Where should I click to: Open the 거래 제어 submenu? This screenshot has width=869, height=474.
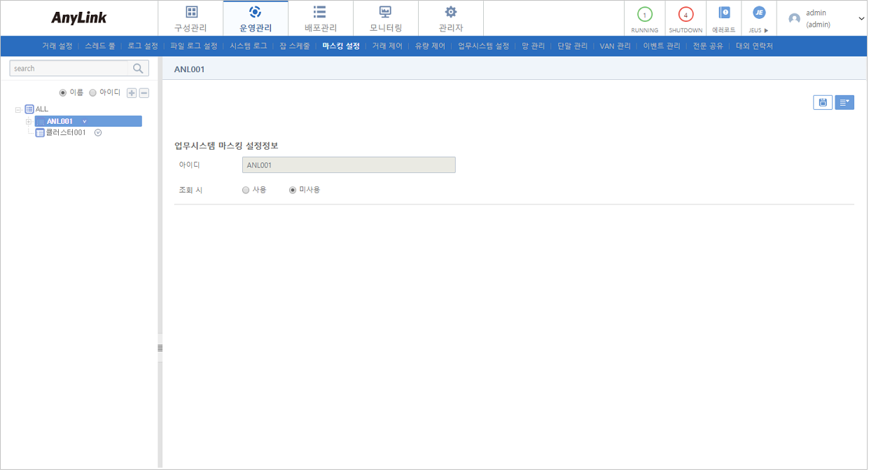click(387, 46)
